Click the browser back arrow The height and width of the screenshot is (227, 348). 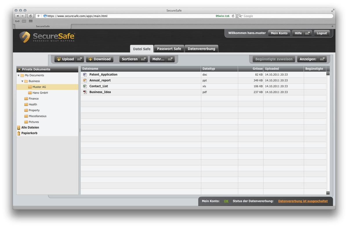17,16
